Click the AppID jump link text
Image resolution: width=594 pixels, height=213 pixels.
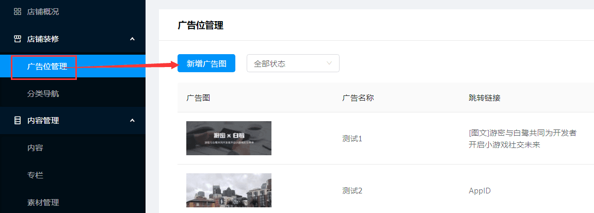479,191
